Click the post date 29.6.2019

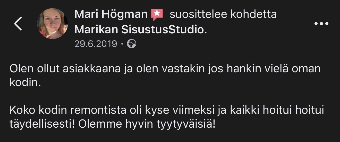[96, 44]
